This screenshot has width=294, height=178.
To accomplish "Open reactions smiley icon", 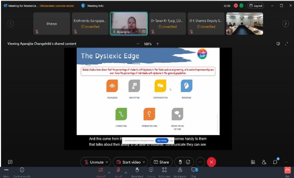I will [x=188, y=162].
